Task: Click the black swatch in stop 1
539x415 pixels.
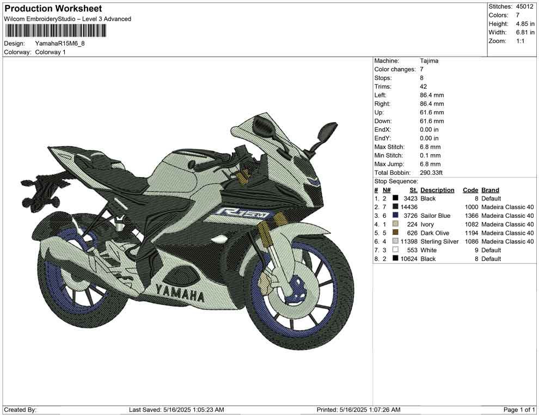Action: tap(395, 199)
